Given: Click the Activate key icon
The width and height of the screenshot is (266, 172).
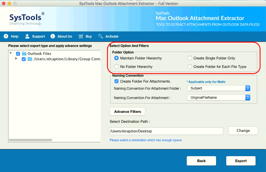Looking at the screenshot, I should pos(101,36).
